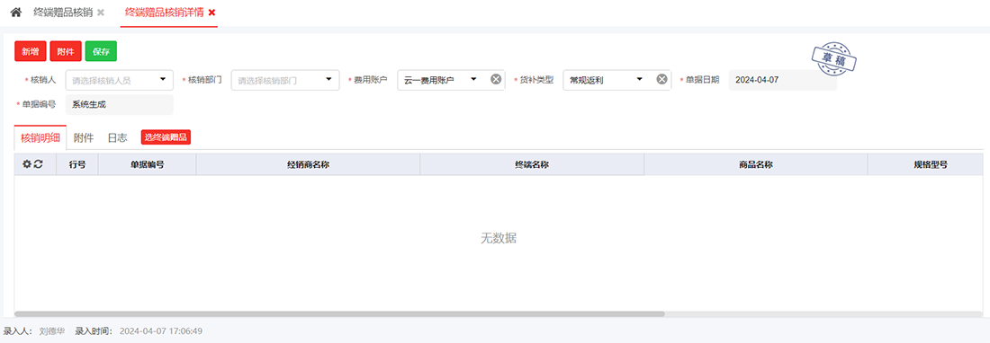Click the 录入人 name 刘德华

point(51,330)
